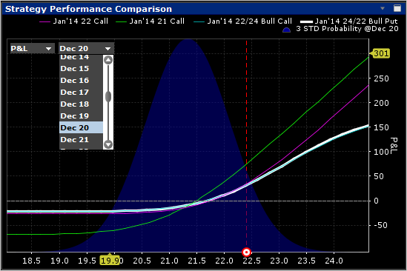
Task: Select Dec 14 in date list
Action: point(81,57)
